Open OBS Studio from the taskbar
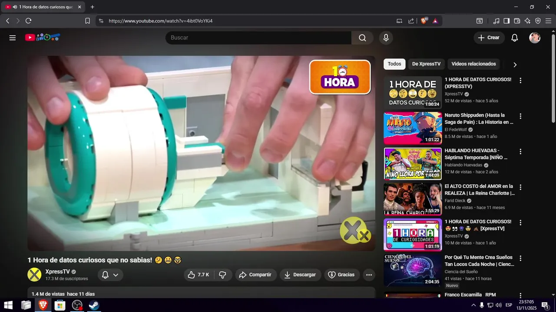This screenshot has width=556, height=312. 77,305
